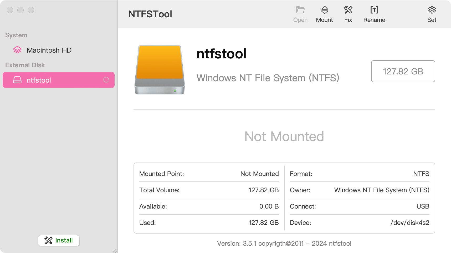Screen dimensions: 451x253
Task: Click the Open folder icon in toolbar
Action: click(300, 10)
